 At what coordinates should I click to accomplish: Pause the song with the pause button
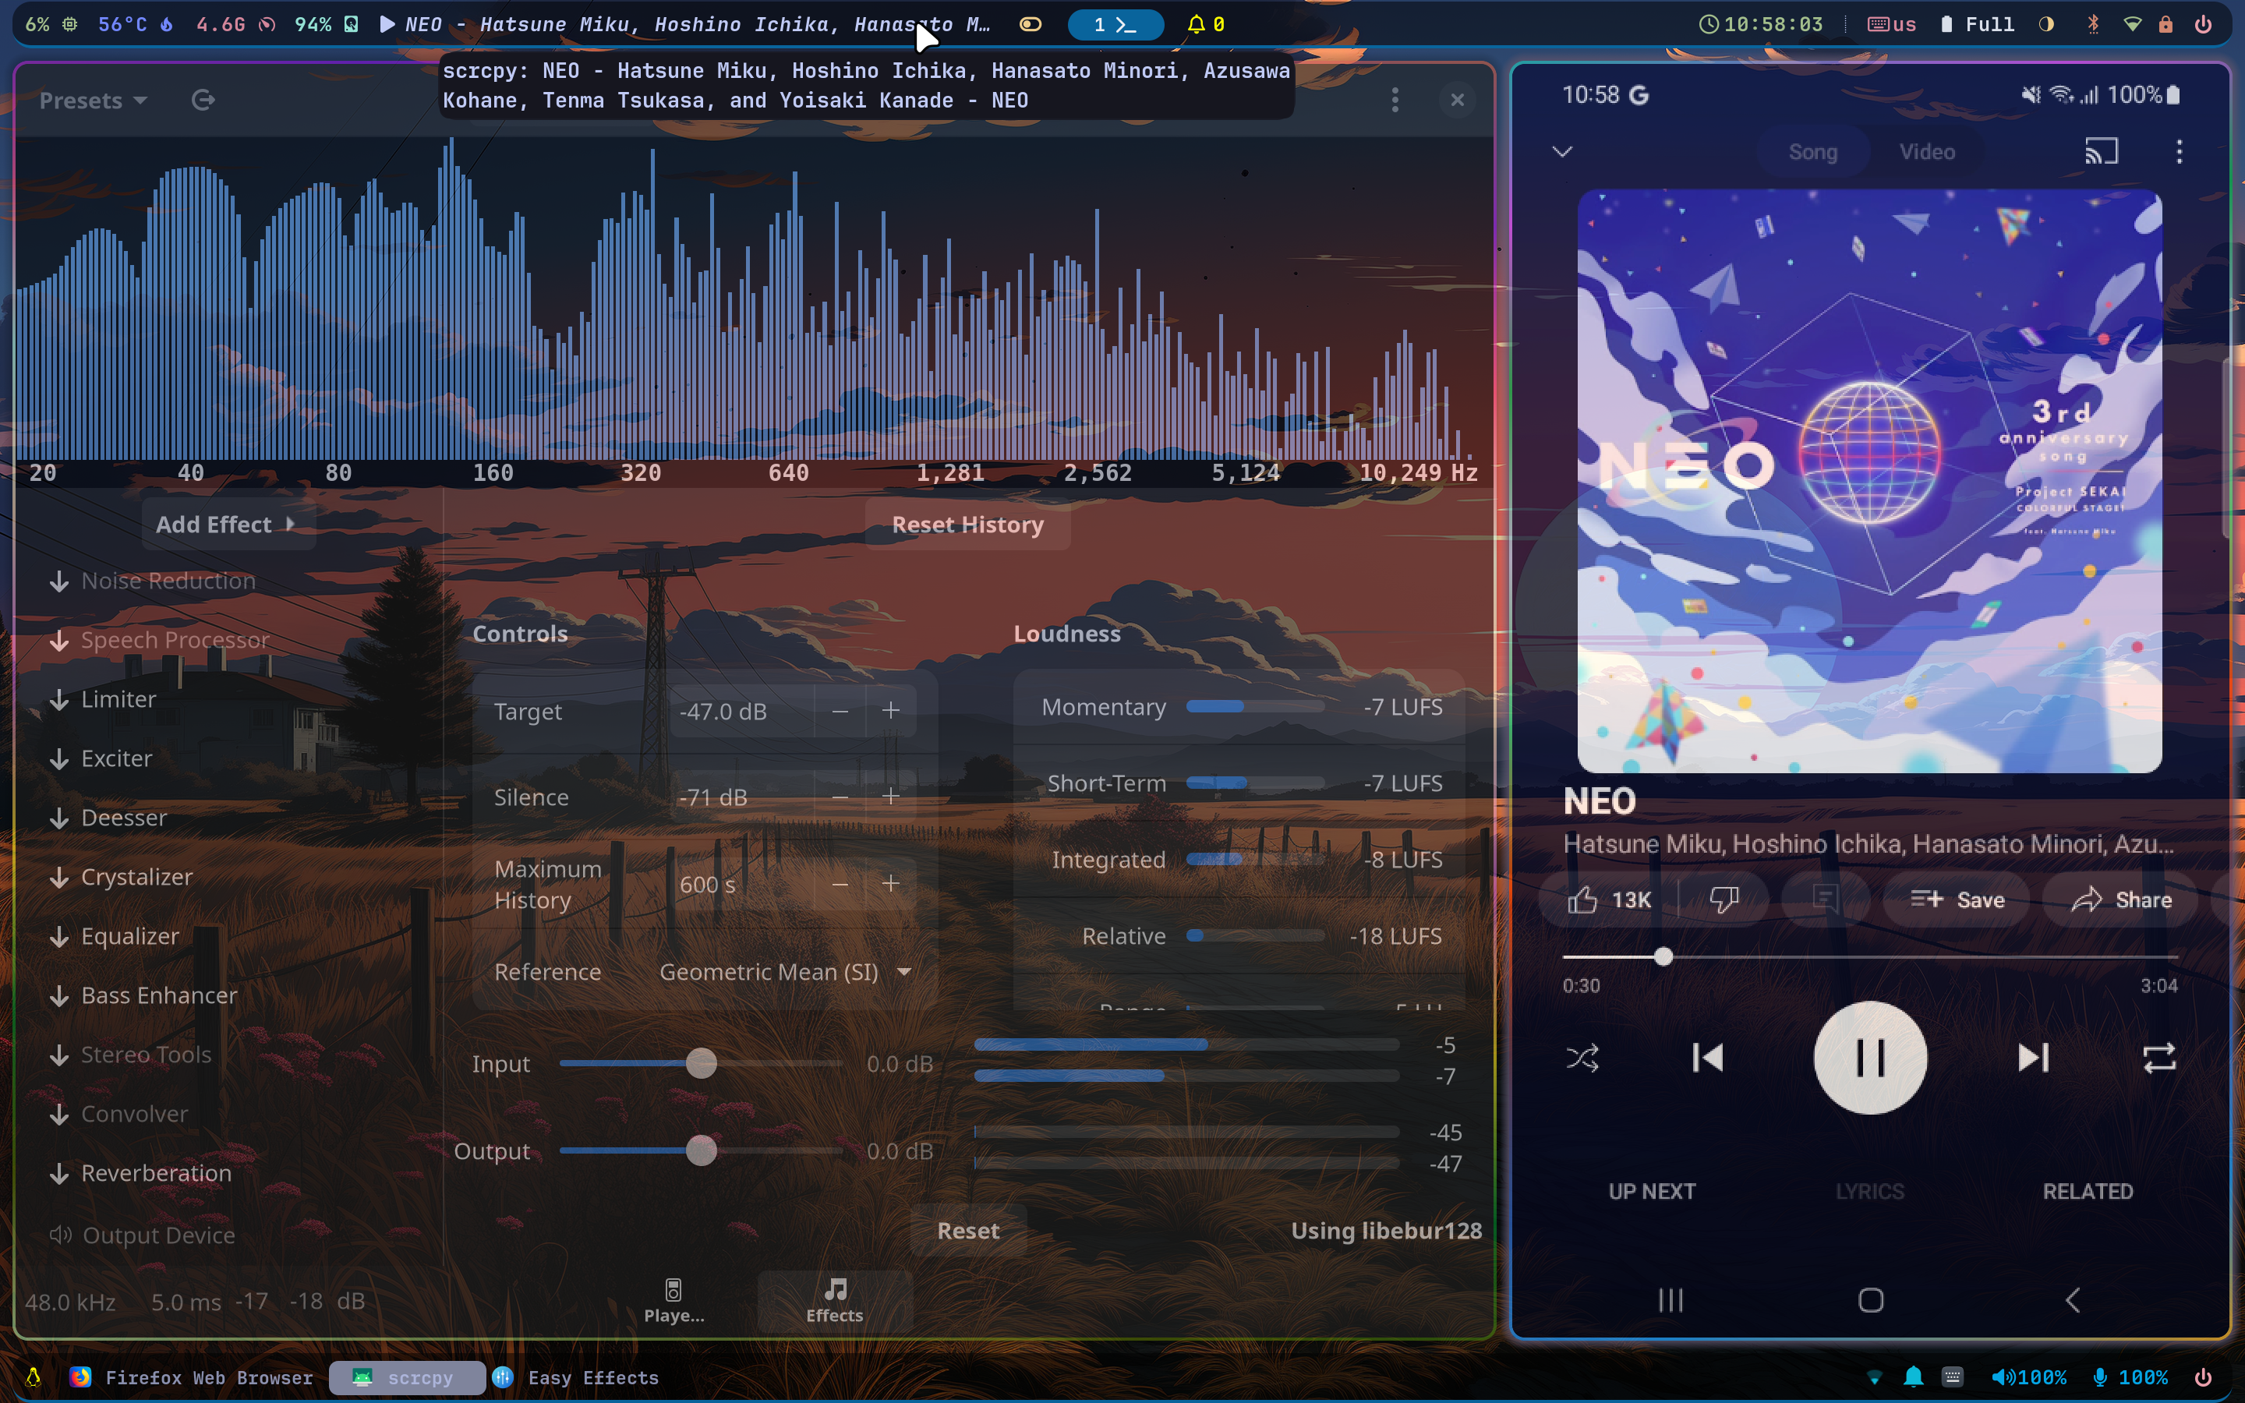coord(1869,1058)
